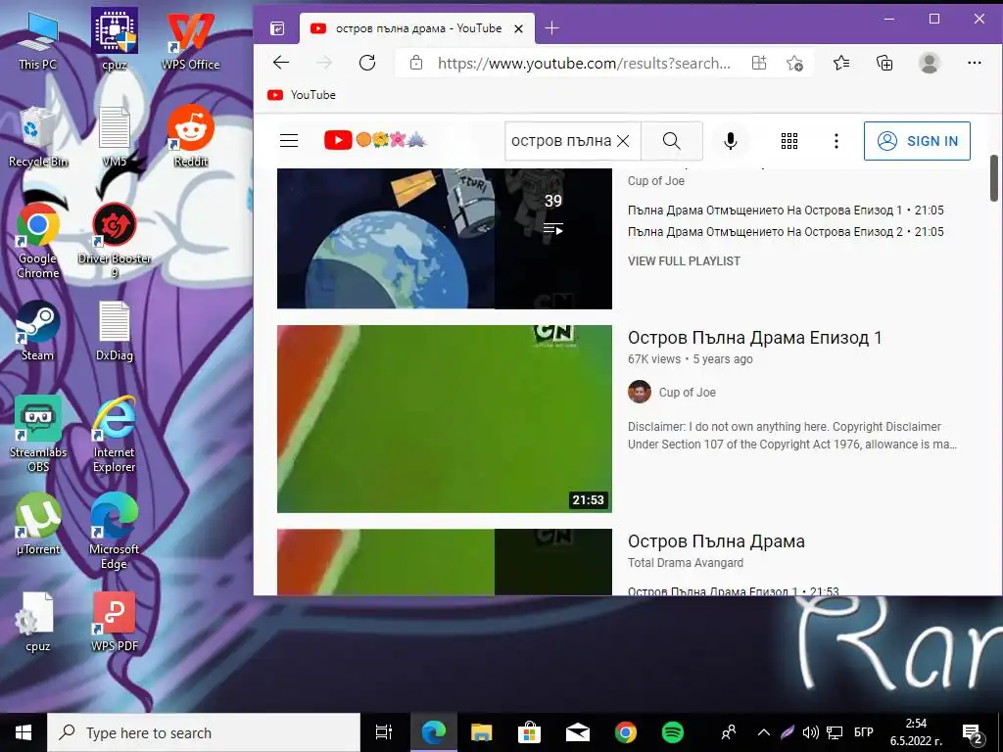1003x752 pixels.
Task: Open Edge collections
Action: pos(884,63)
